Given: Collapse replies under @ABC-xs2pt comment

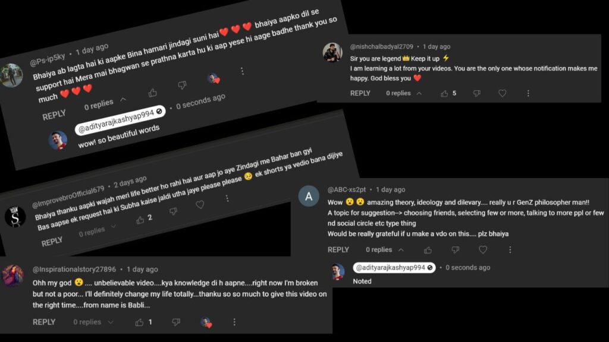Looking at the screenshot, I should point(401,250).
